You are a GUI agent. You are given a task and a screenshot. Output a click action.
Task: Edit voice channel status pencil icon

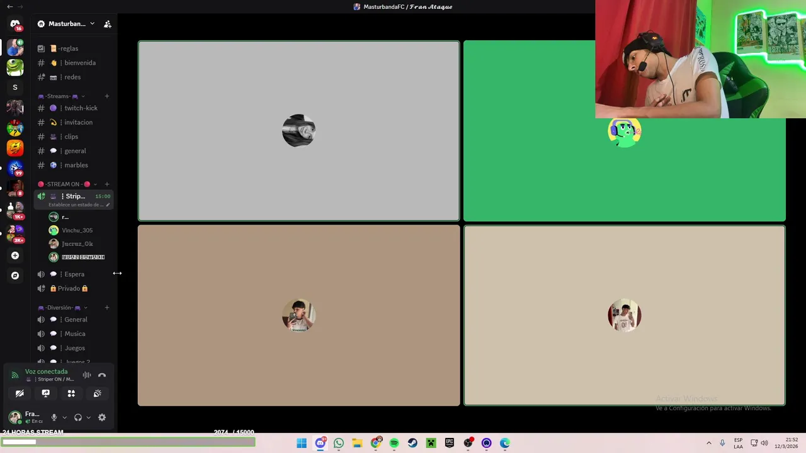(108, 205)
